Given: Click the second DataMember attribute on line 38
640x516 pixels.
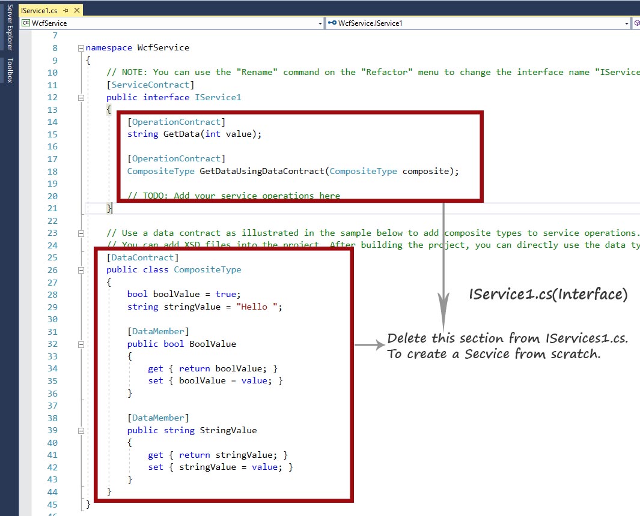Looking at the screenshot, I should 158,418.
